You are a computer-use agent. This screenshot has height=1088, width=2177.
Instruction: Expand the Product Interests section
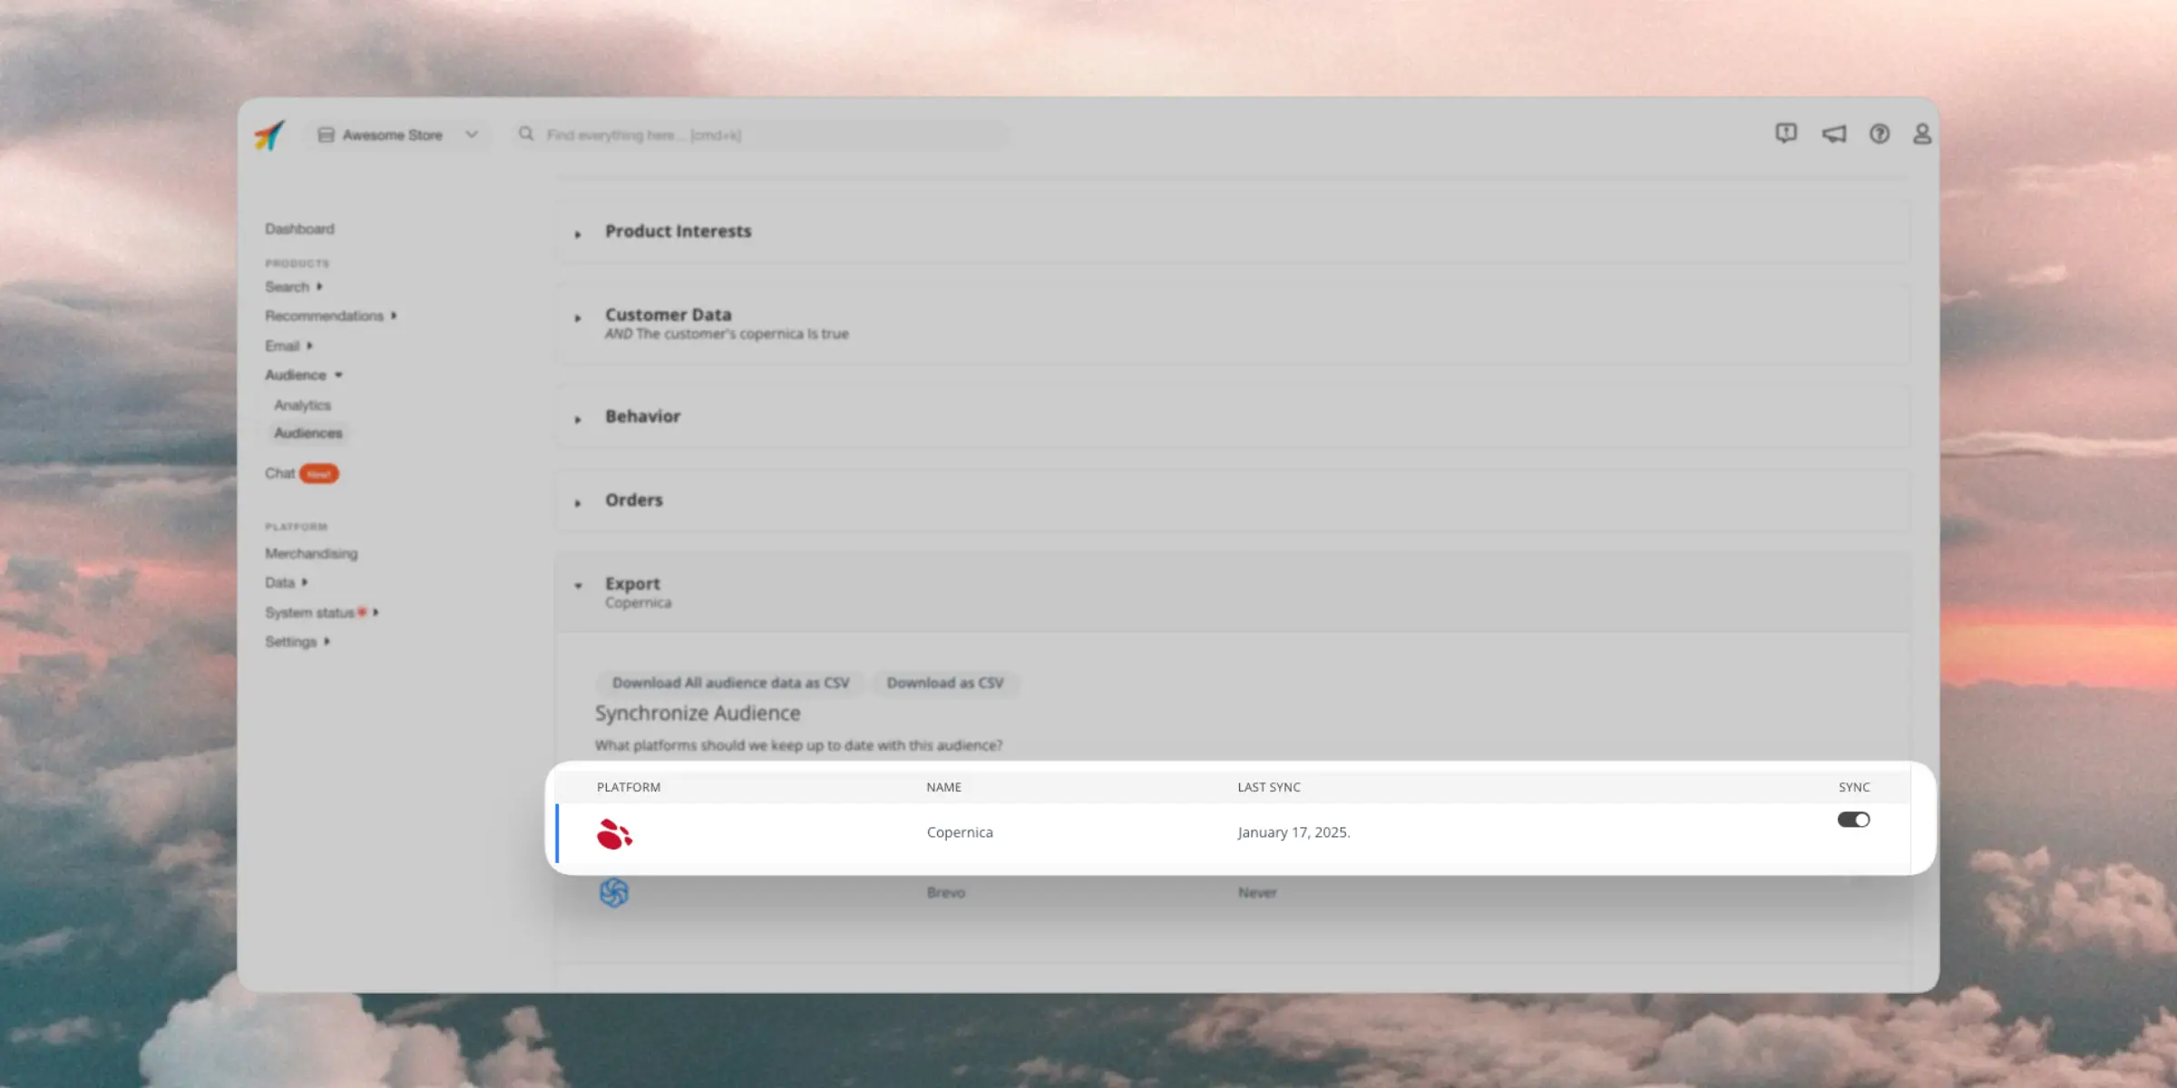(678, 231)
